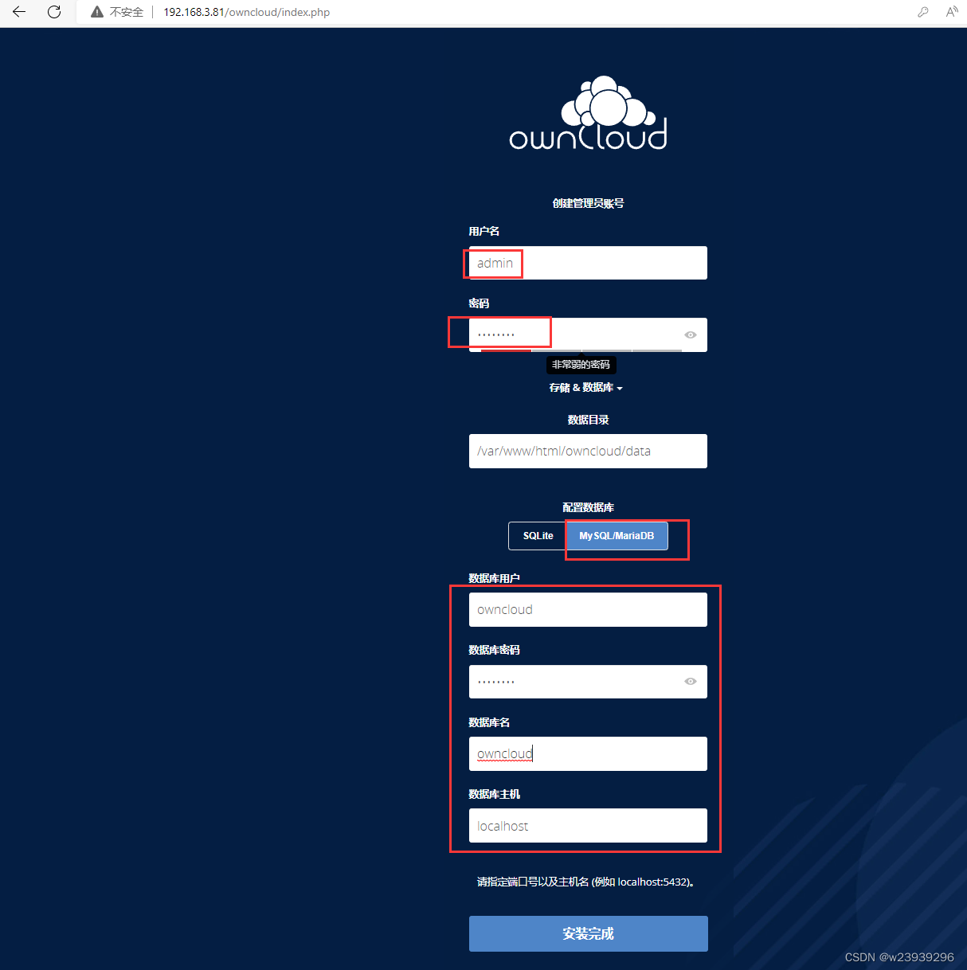967x970 pixels.
Task: Open the read aloud A icon
Action: [953, 12]
